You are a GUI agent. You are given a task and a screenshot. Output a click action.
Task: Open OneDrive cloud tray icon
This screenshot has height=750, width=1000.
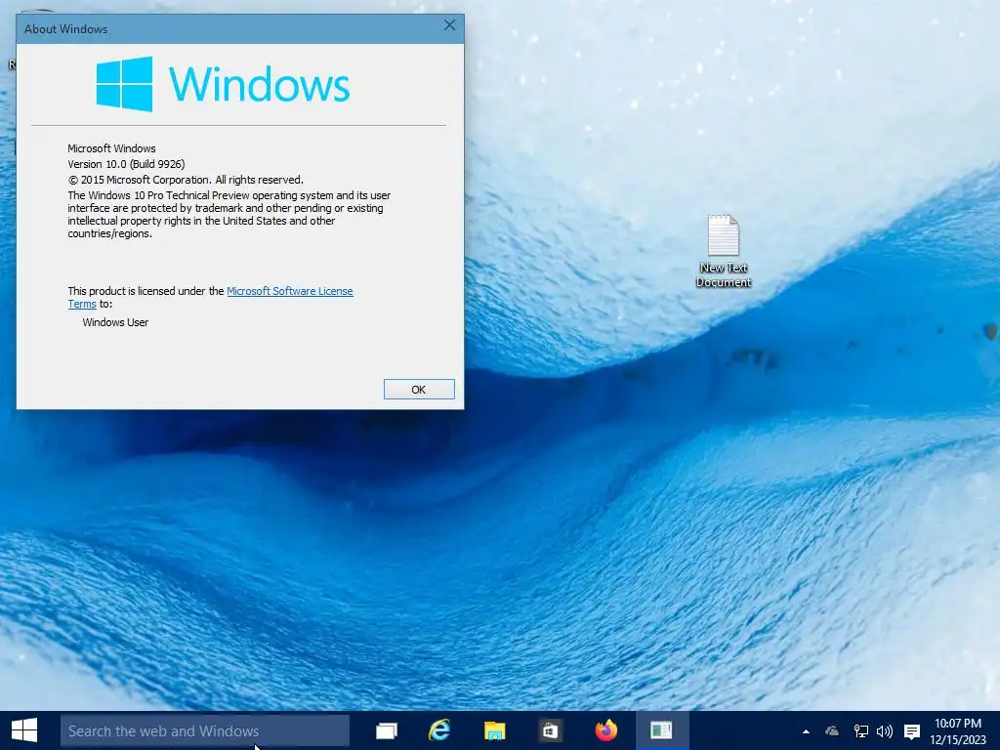point(832,731)
